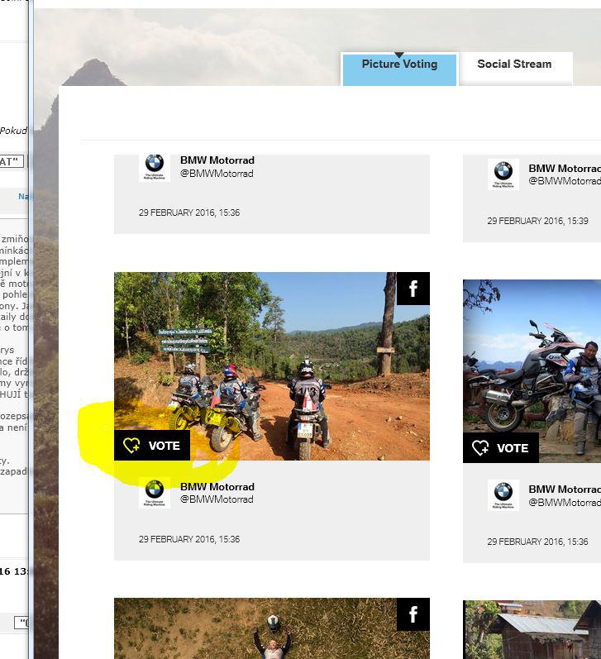Viewport: 601px width, 659px height.
Task: Click the 15:39 timestamp in top-right card
Action: [537, 221]
